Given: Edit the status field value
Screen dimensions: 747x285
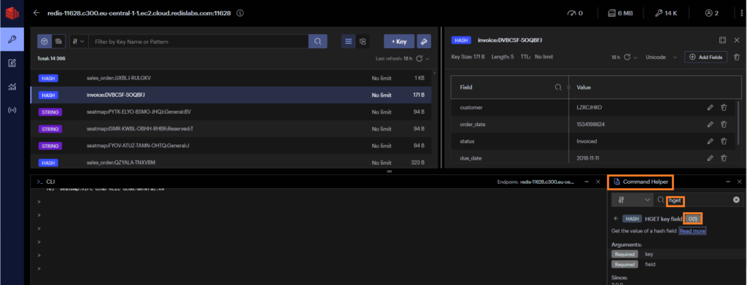Looking at the screenshot, I should pos(711,141).
